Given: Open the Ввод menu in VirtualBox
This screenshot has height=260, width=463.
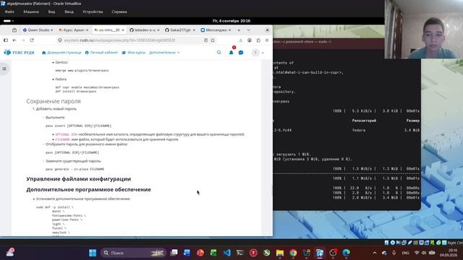Looking at the screenshot, I should tap(69, 12).
